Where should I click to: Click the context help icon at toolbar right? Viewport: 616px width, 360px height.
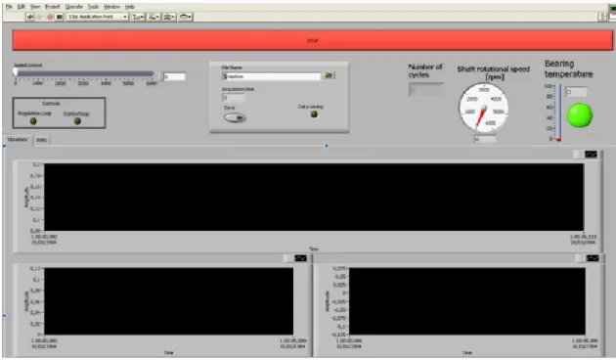coord(602,17)
